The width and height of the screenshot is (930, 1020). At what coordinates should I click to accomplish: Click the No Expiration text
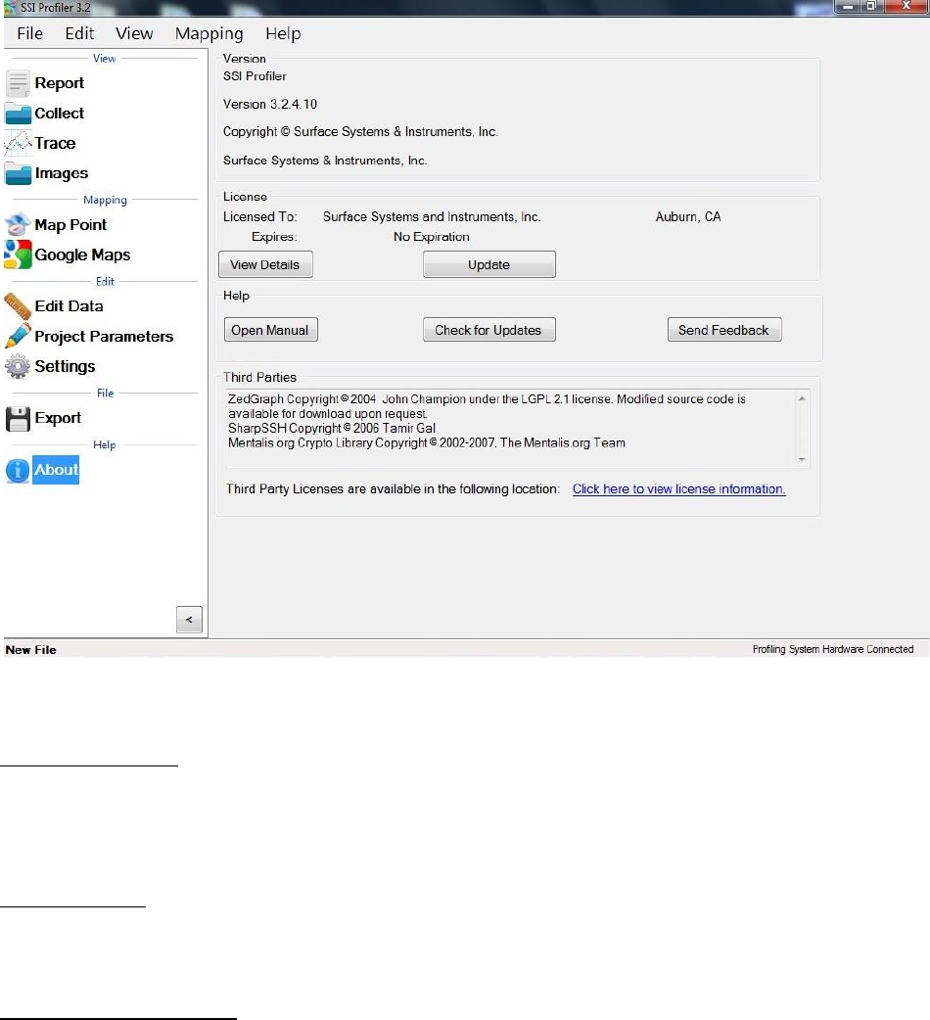pos(431,237)
